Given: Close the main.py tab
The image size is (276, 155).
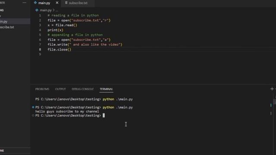Looking at the screenshot, I should (57, 3).
